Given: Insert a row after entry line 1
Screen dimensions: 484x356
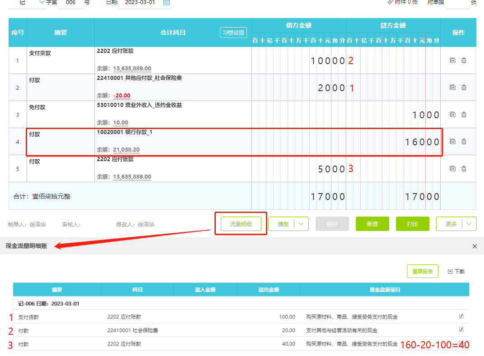Looking at the screenshot, I should coord(452,60).
